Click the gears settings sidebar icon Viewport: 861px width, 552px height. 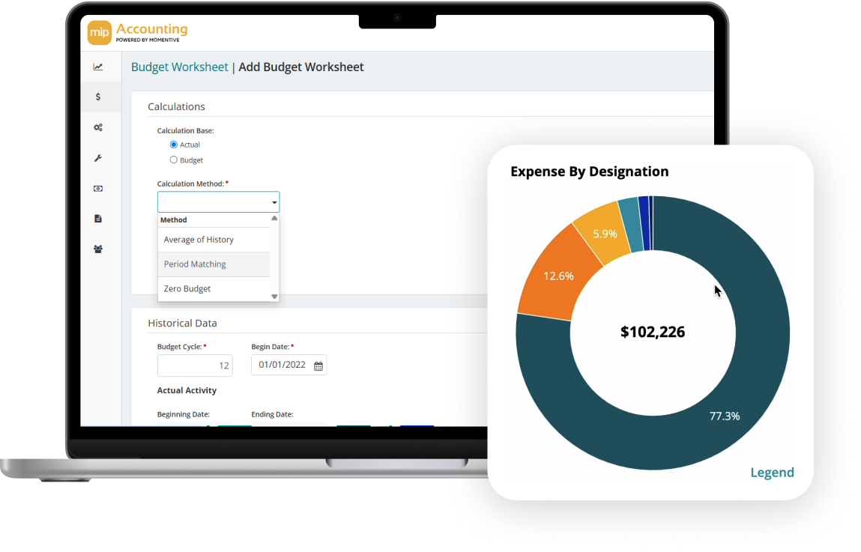point(98,127)
